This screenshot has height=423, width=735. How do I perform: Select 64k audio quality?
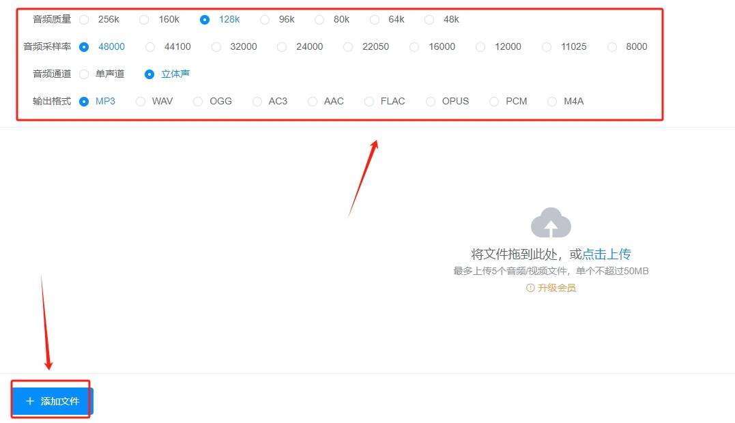pos(374,20)
